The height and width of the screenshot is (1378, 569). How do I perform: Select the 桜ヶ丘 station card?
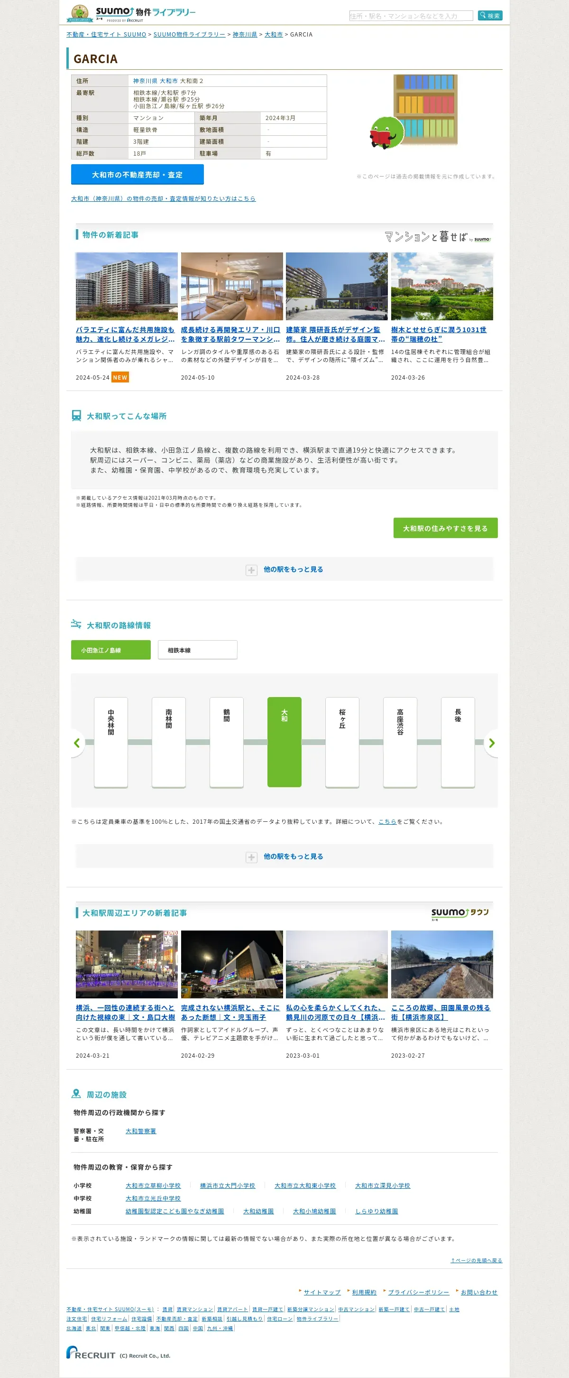pyautogui.click(x=342, y=743)
